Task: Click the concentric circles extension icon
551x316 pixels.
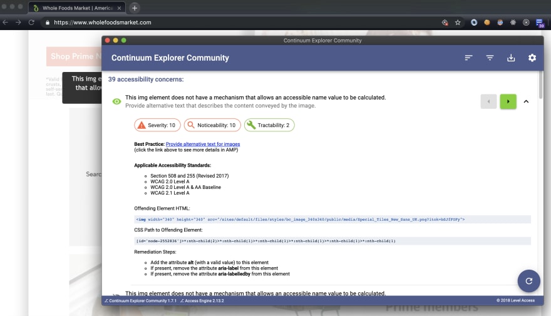Action: pos(526,23)
